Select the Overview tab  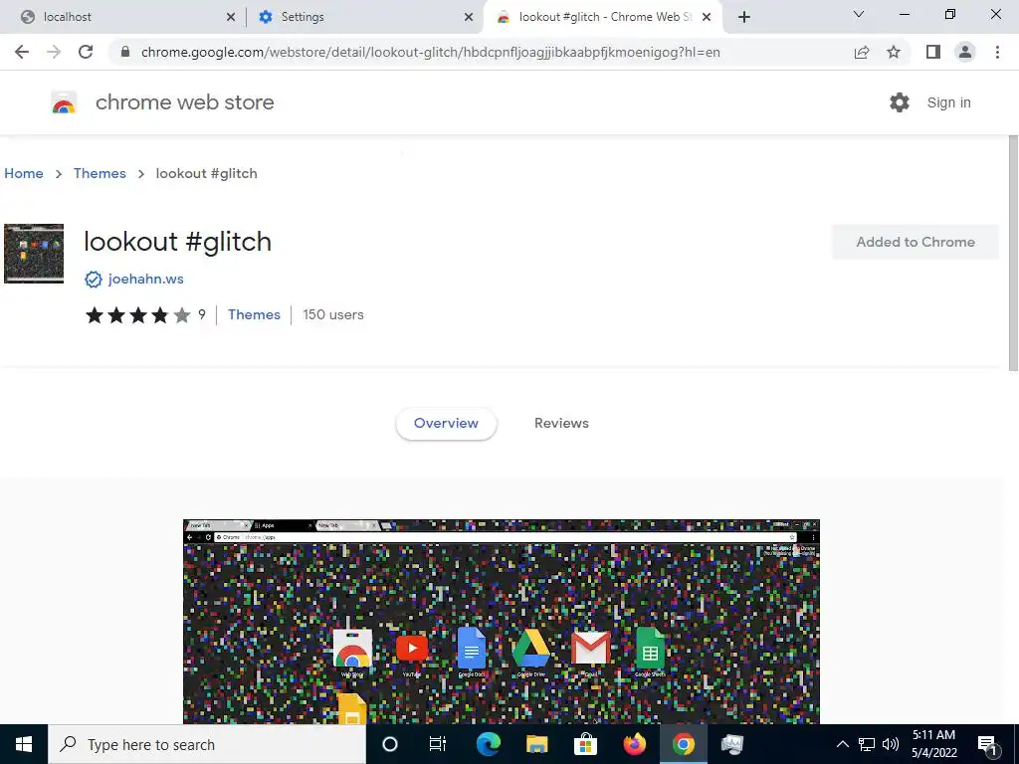[x=446, y=423]
